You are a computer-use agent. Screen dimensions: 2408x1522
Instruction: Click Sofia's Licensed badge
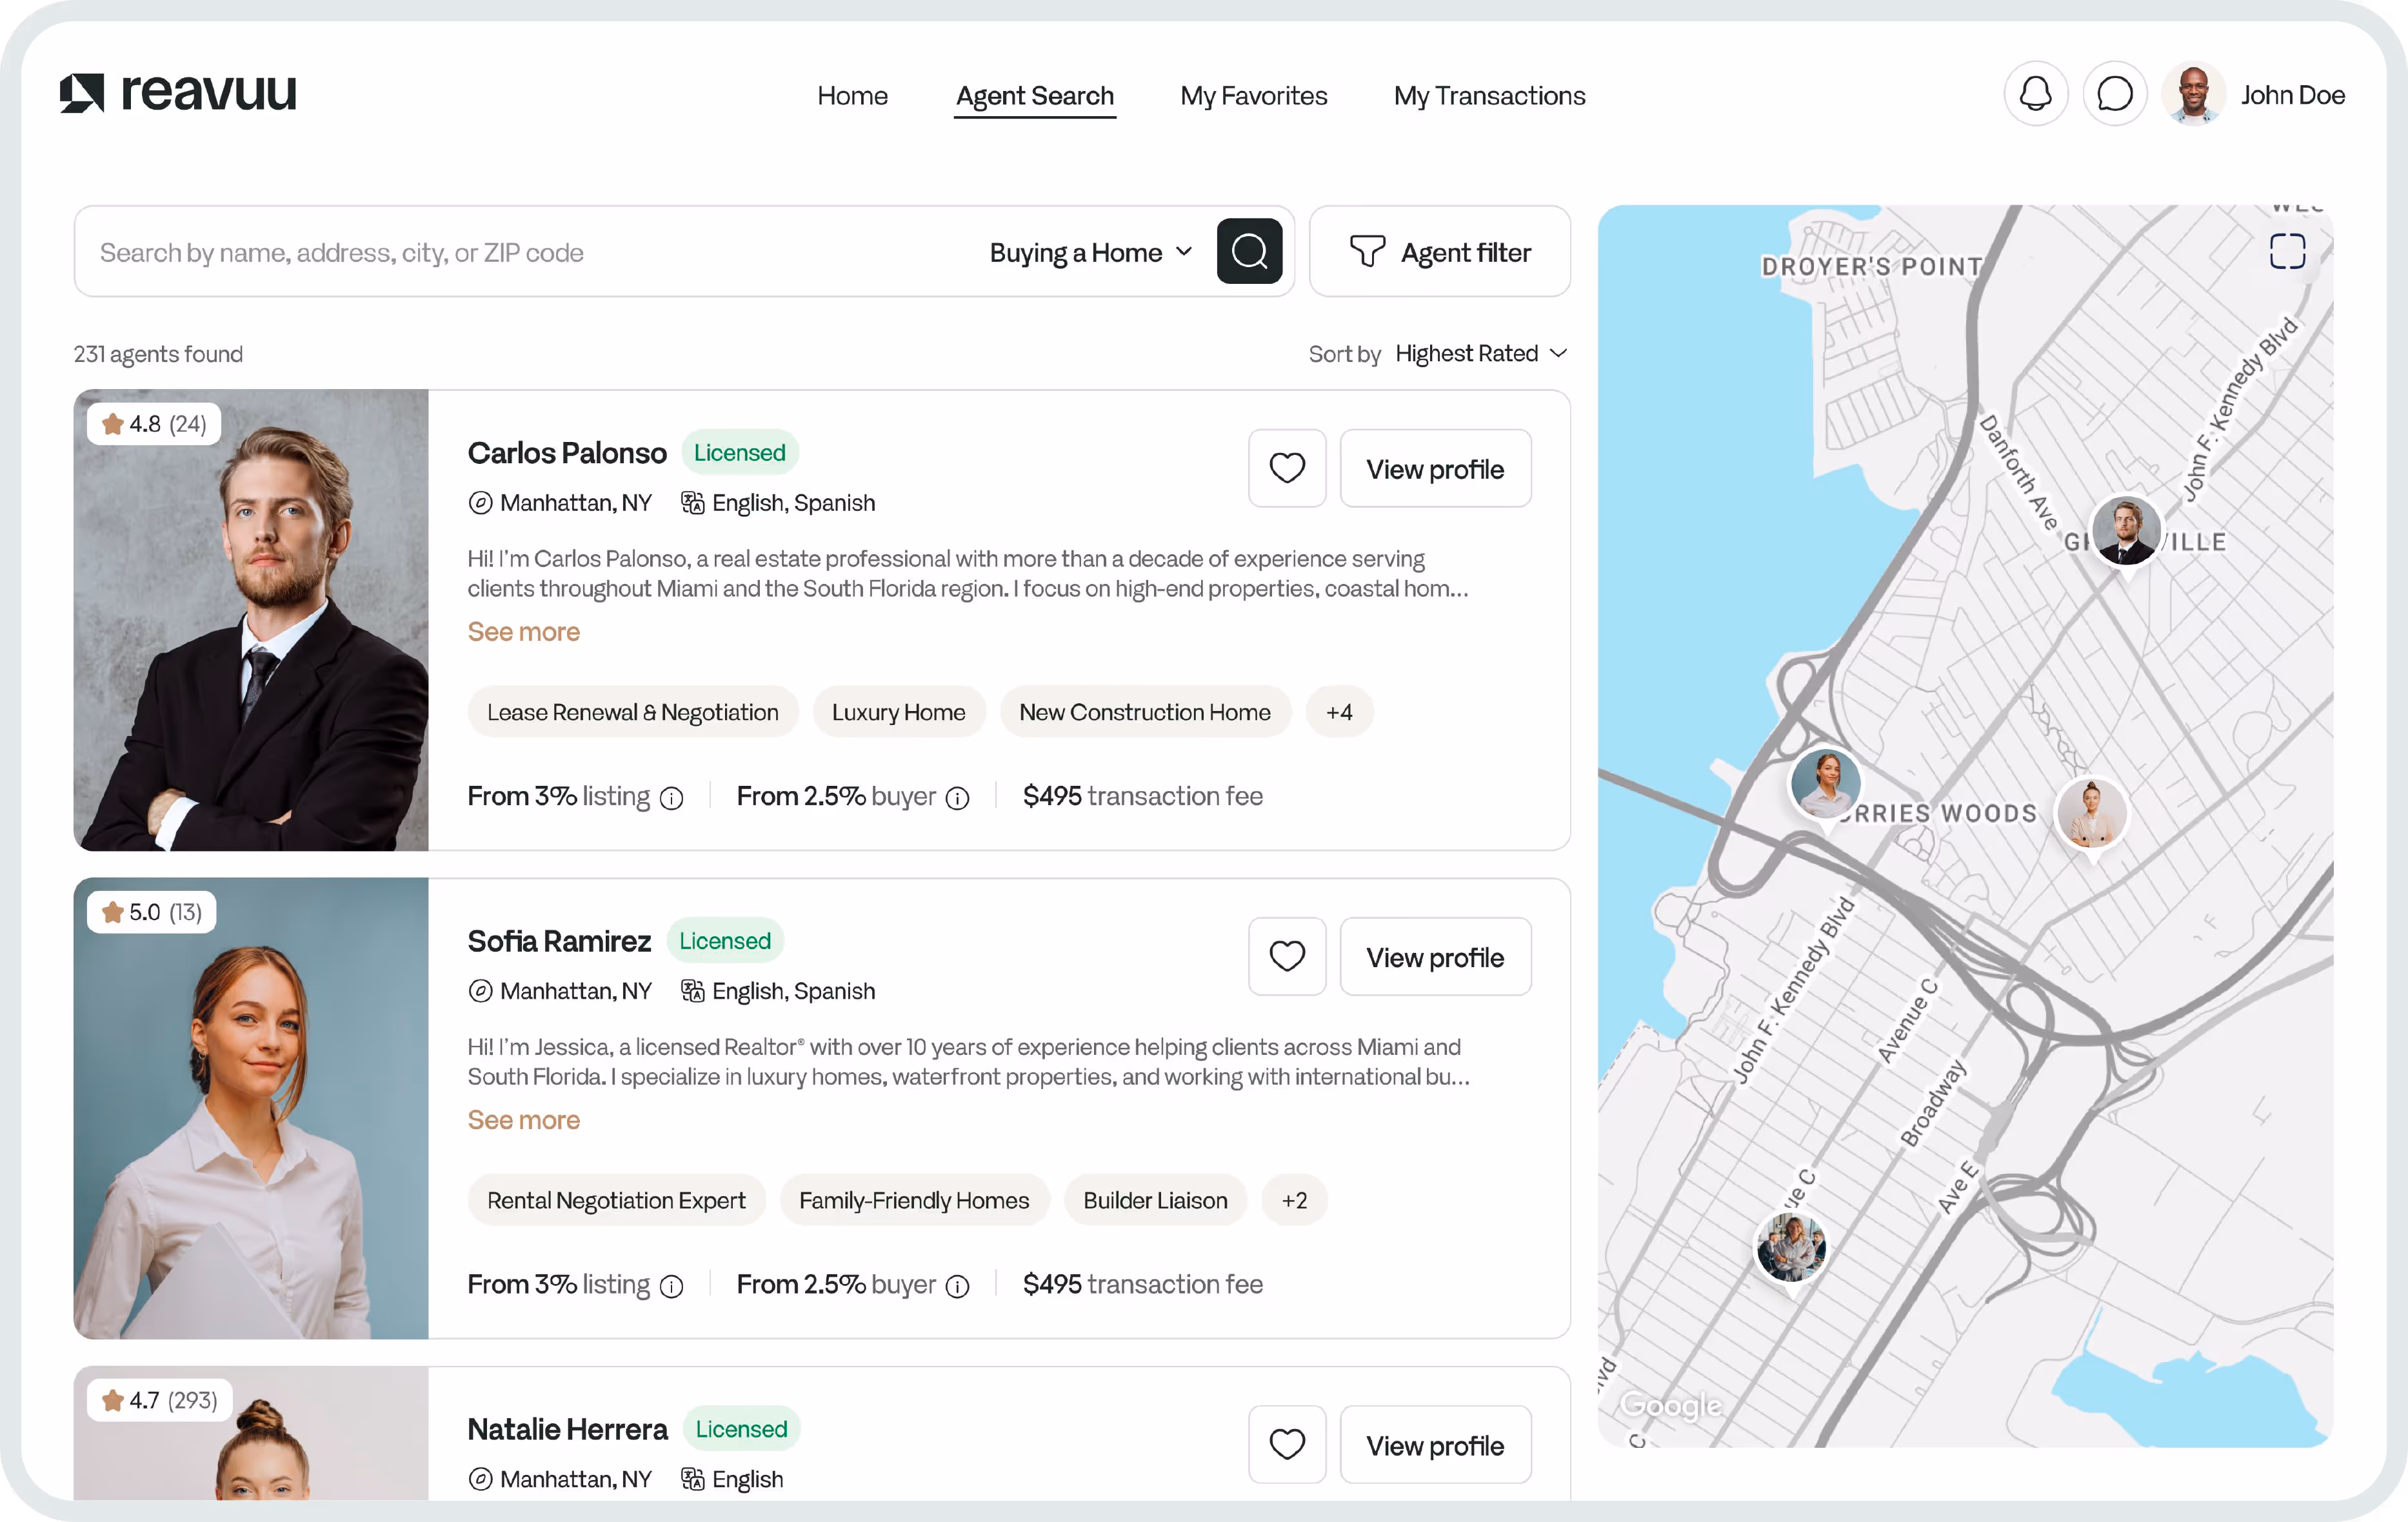tap(725, 941)
